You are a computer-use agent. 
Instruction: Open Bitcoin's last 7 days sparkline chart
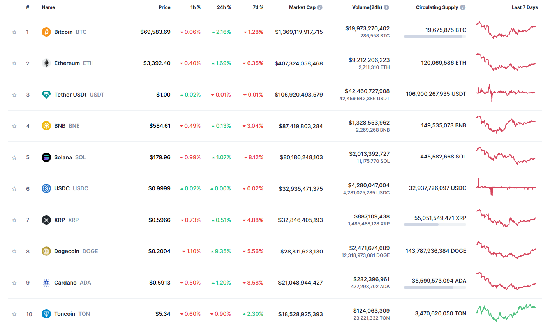pos(506,30)
